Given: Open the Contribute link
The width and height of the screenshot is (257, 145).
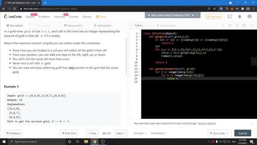Looking at the screenshot, I should coord(158,133).
